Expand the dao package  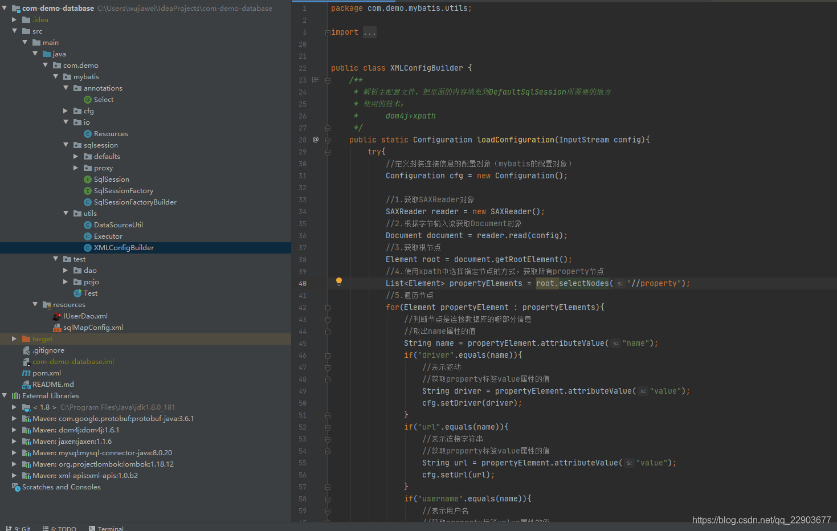coord(66,271)
